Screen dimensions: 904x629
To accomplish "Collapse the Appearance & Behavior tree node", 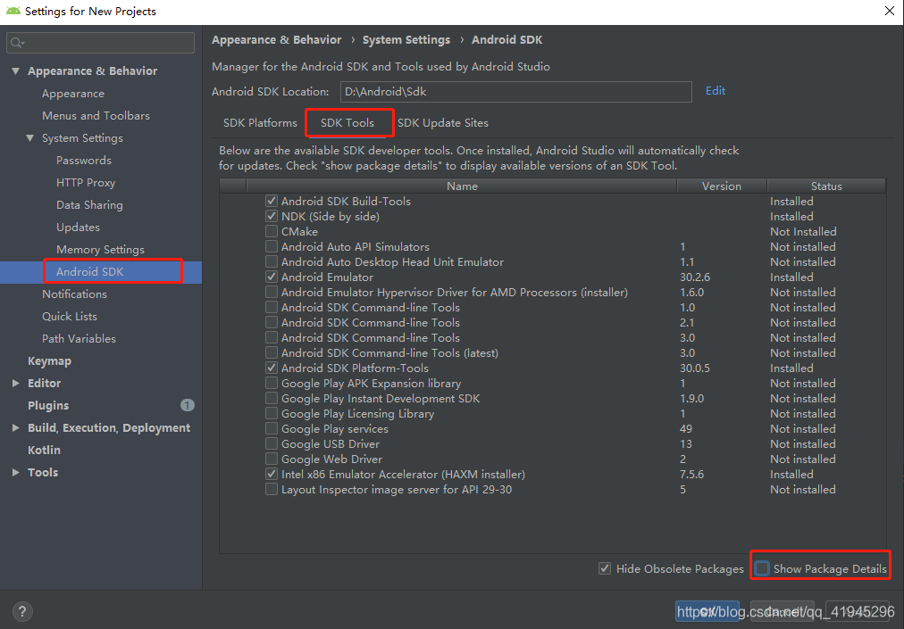I will [x=15, y=70].
